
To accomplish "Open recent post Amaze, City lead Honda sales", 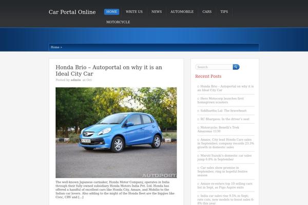I will coord(226,143).
